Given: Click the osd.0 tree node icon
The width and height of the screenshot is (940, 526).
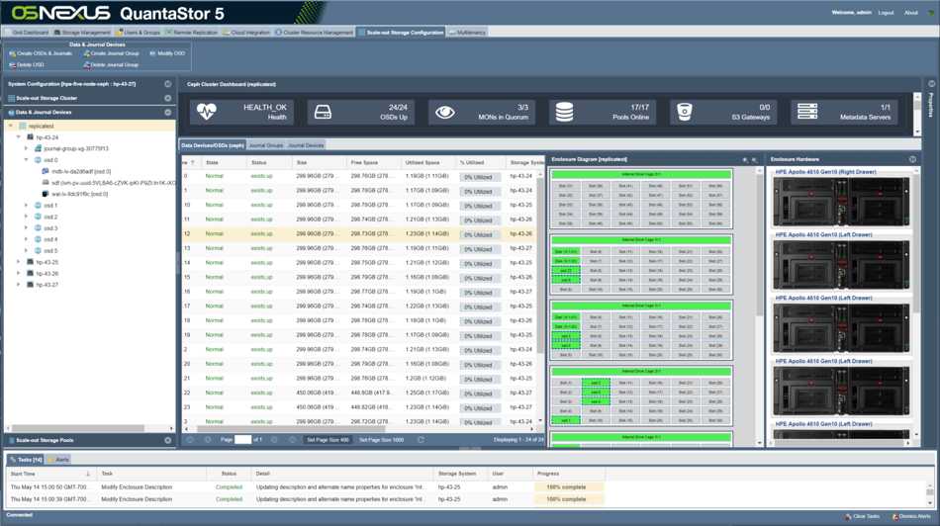Looking at the screenshot, I should [38, 160].
